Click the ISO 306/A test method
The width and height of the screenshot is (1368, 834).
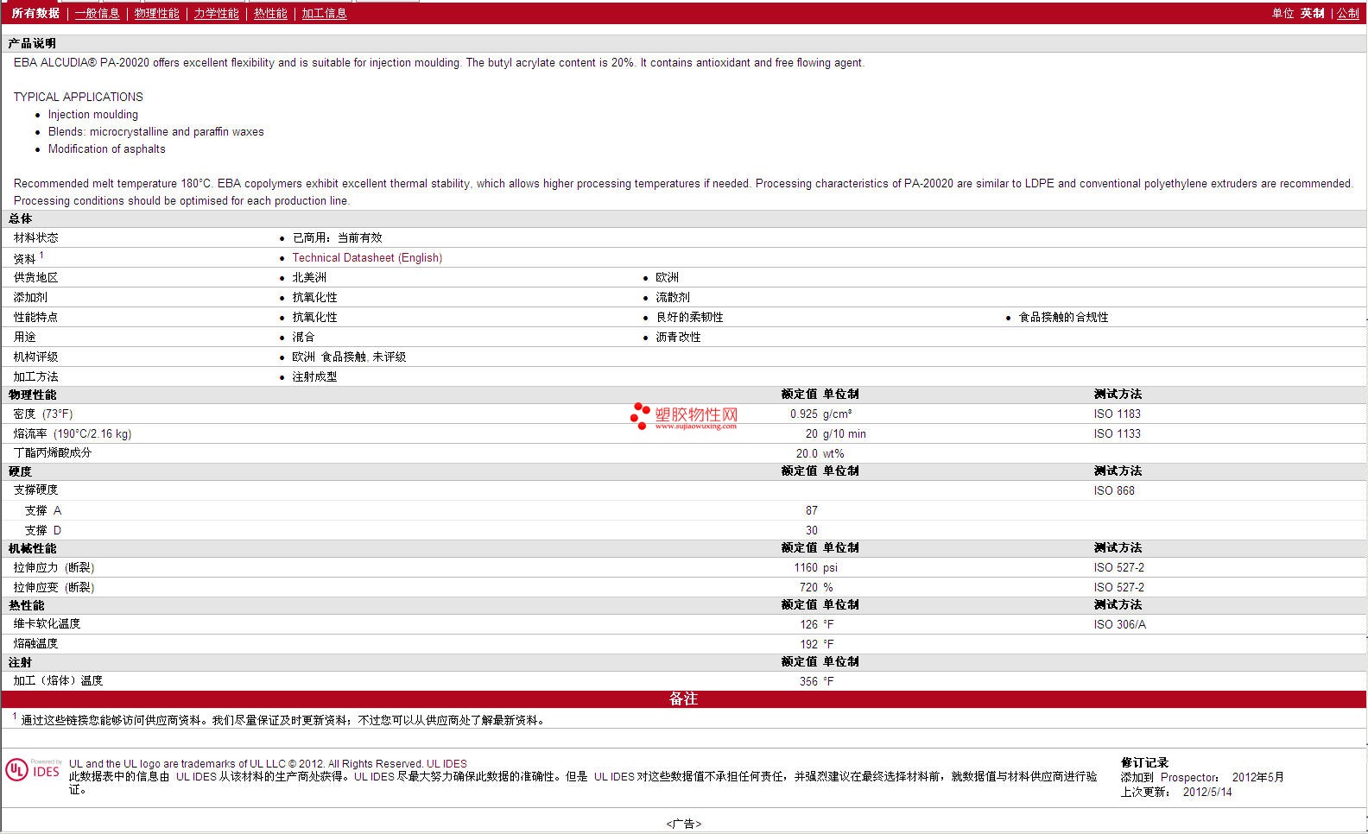1119,624
